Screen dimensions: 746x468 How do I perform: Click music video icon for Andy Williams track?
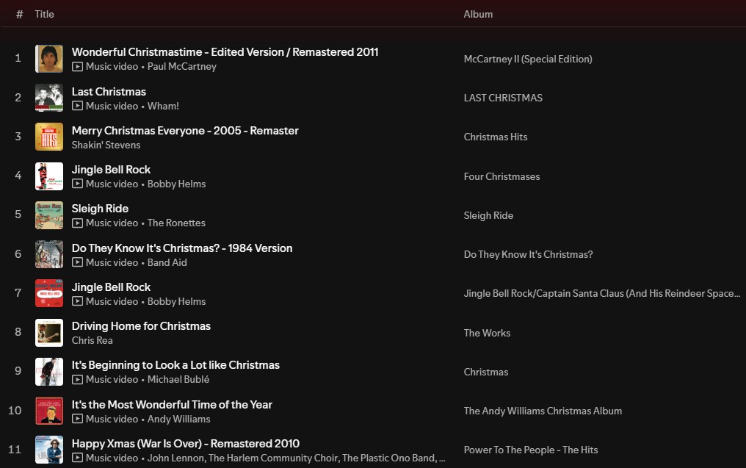(x=77, y=419)
